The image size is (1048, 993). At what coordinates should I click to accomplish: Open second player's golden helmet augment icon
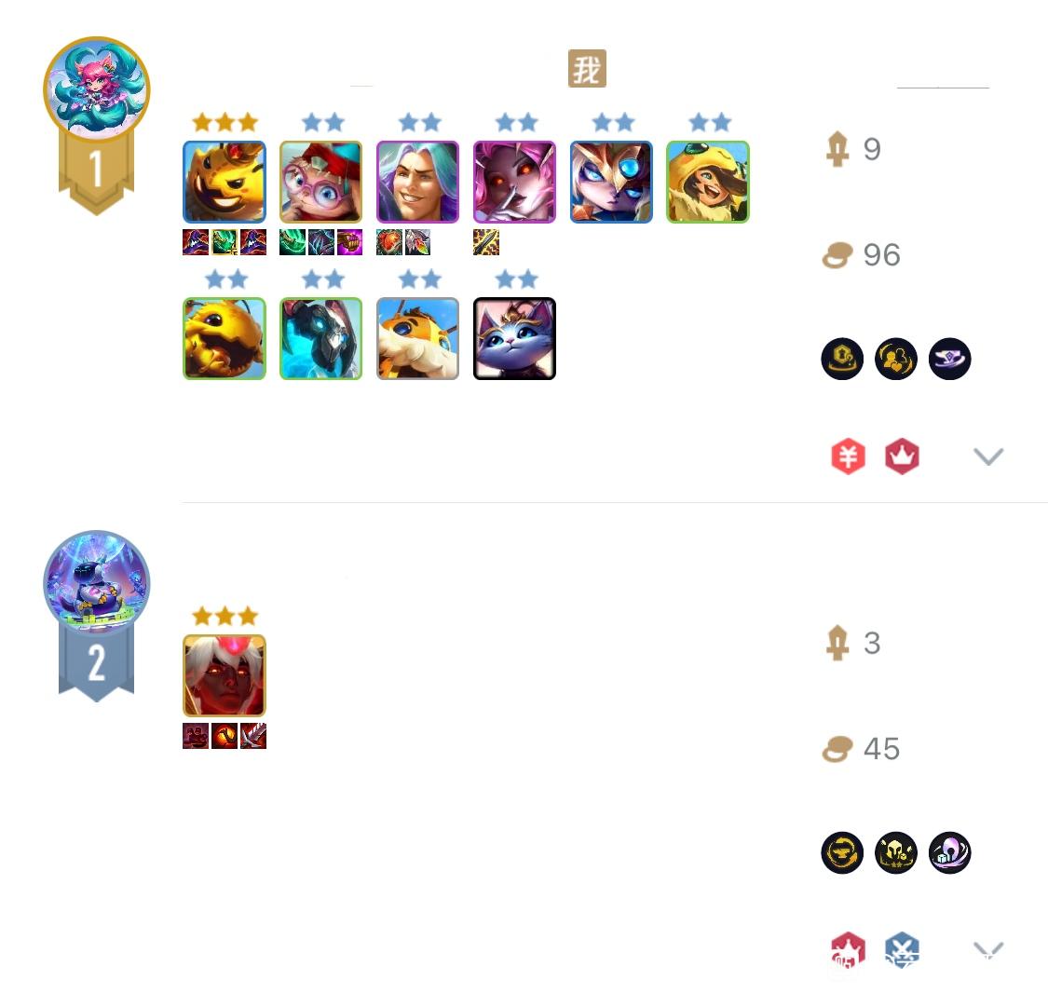click(x=895, y=852)
